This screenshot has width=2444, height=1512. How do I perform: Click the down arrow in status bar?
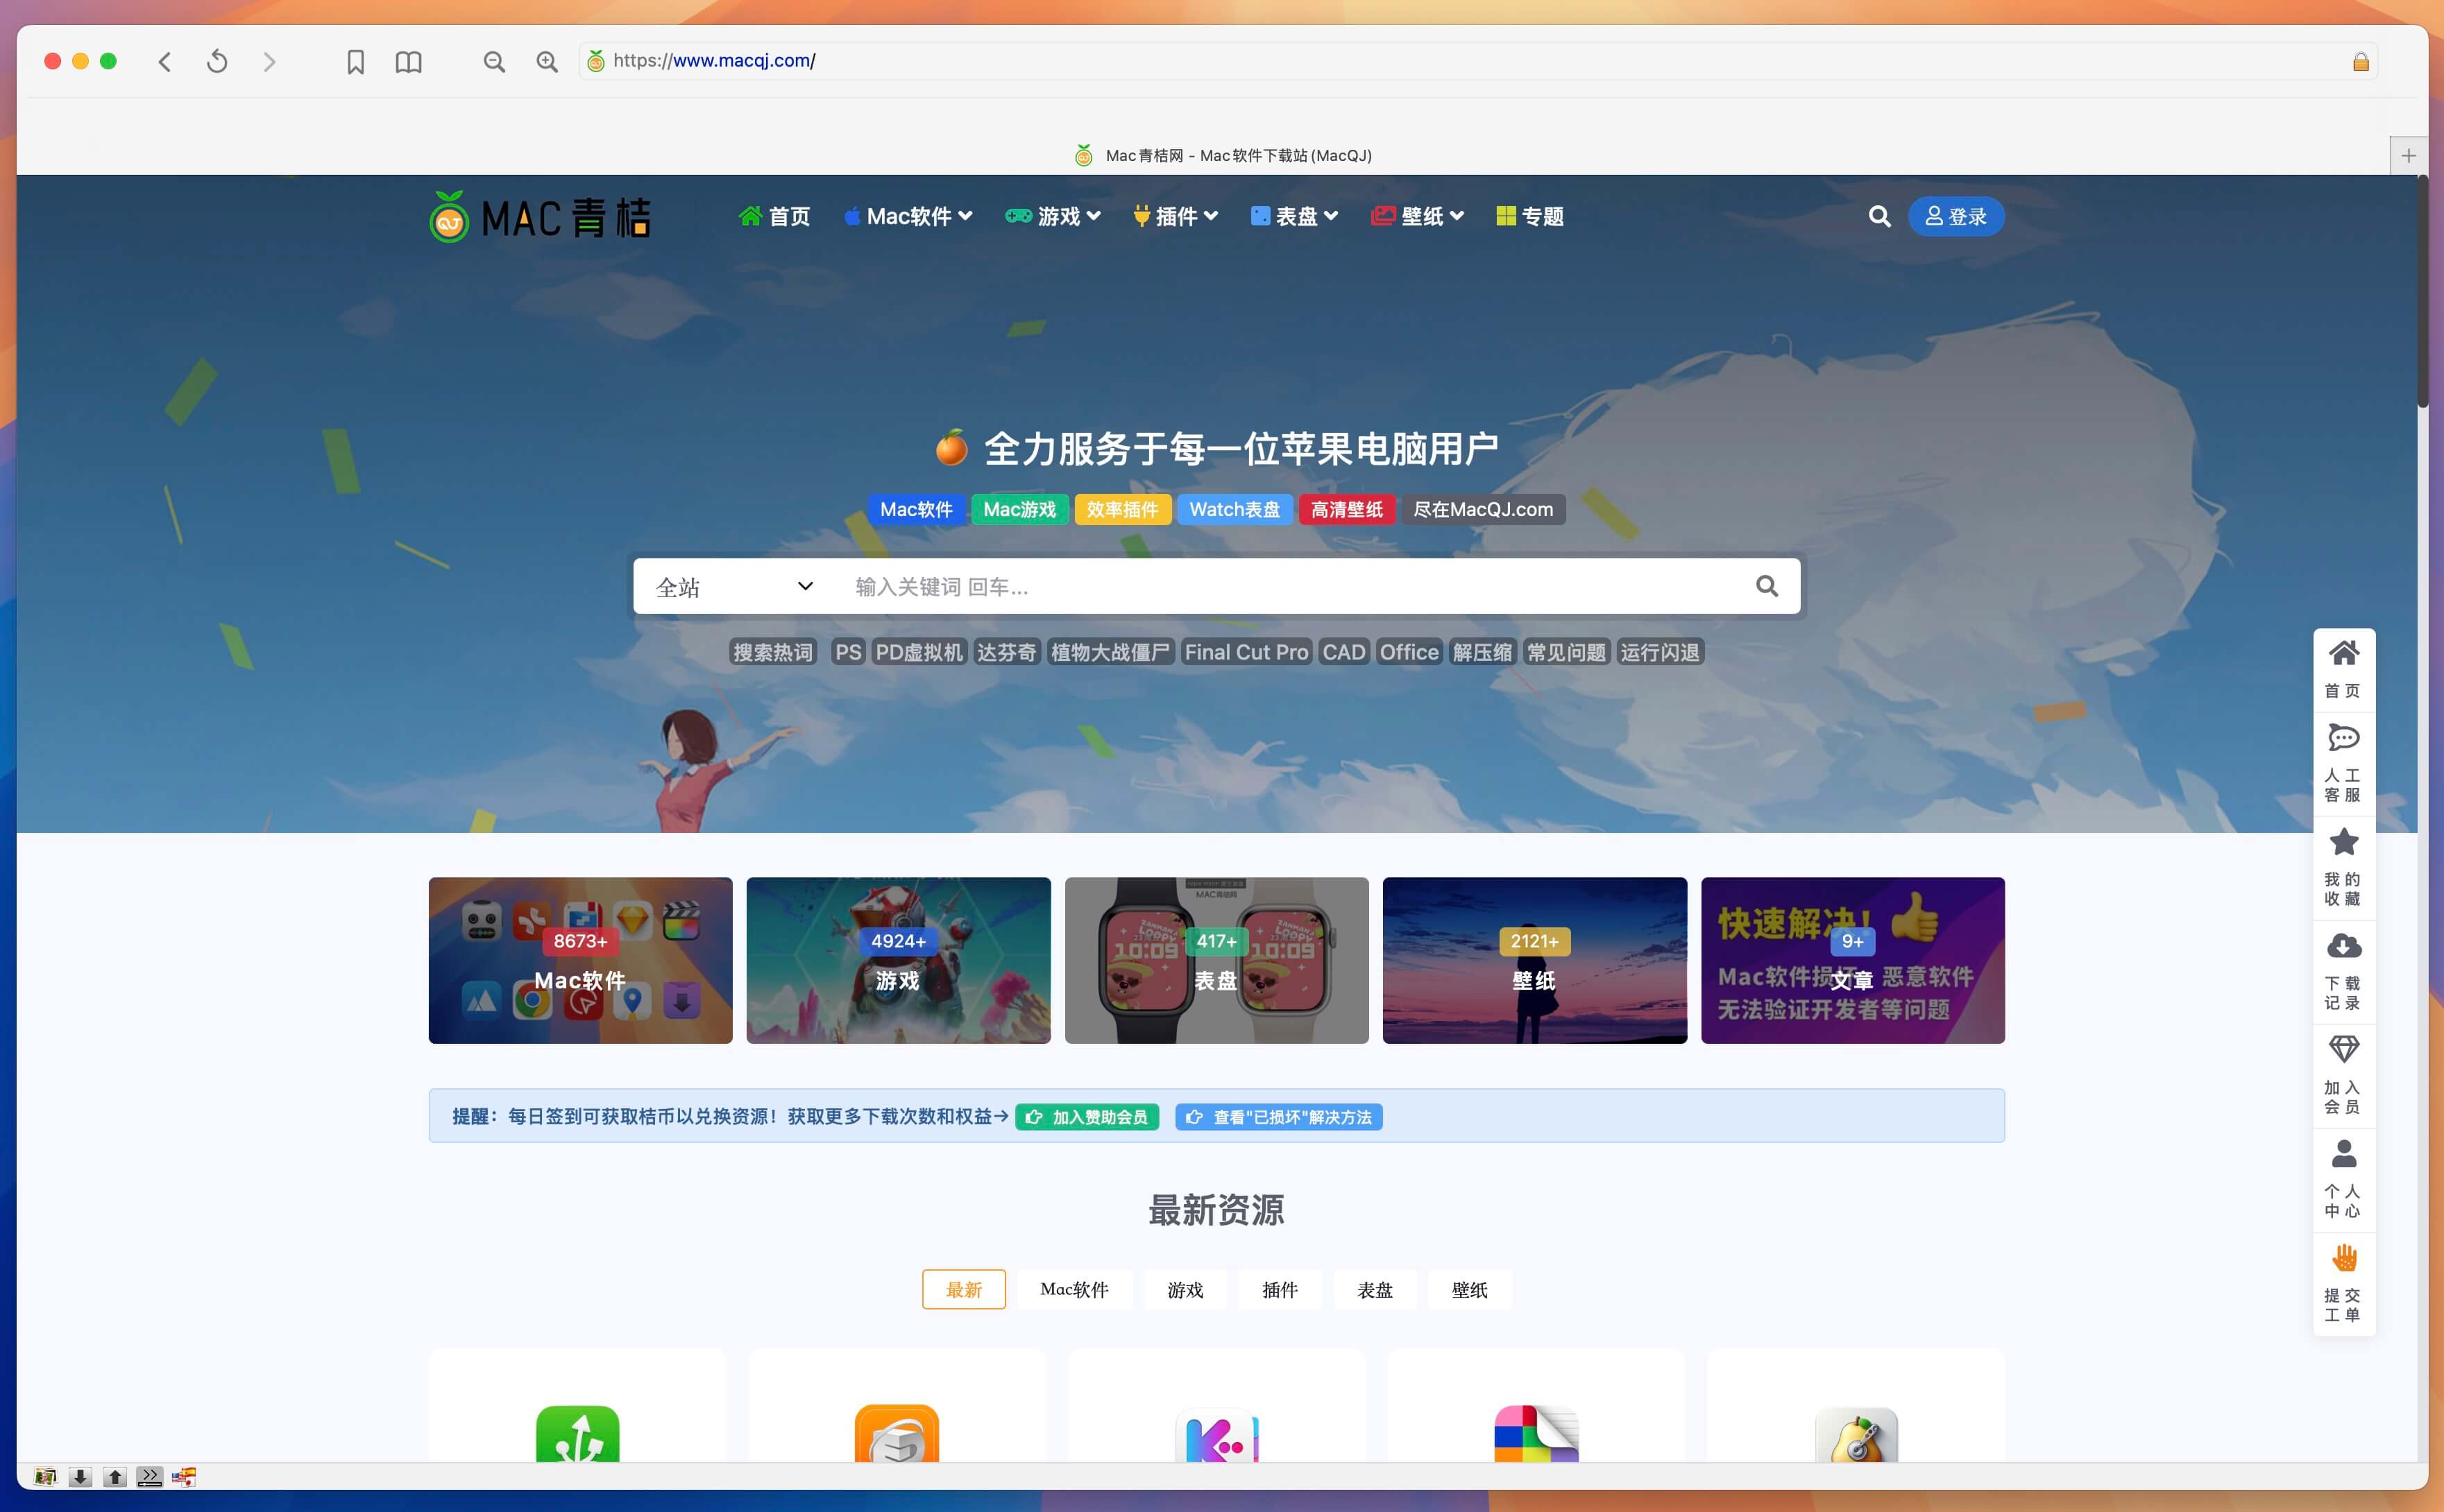click(x=81, y=1476)
